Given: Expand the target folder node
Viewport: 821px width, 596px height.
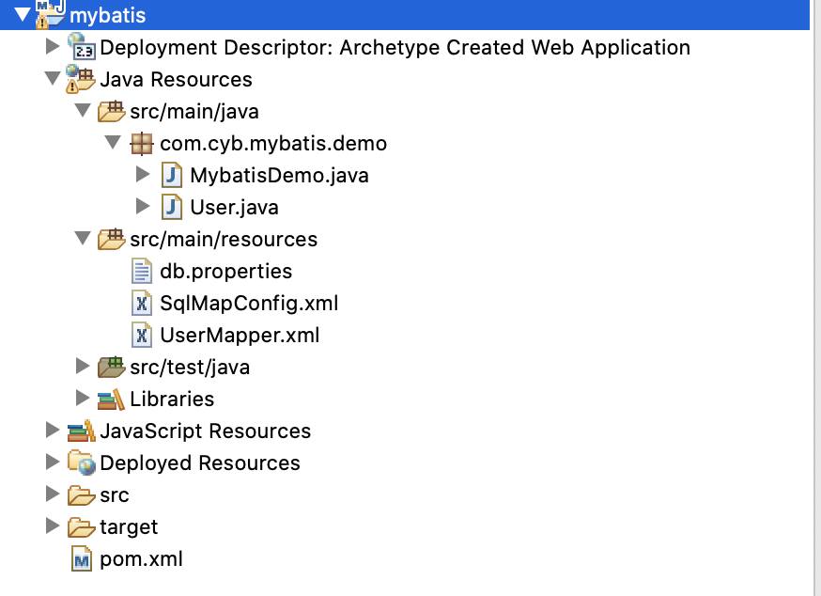Looking at the screenshot, I should [53, 526].
